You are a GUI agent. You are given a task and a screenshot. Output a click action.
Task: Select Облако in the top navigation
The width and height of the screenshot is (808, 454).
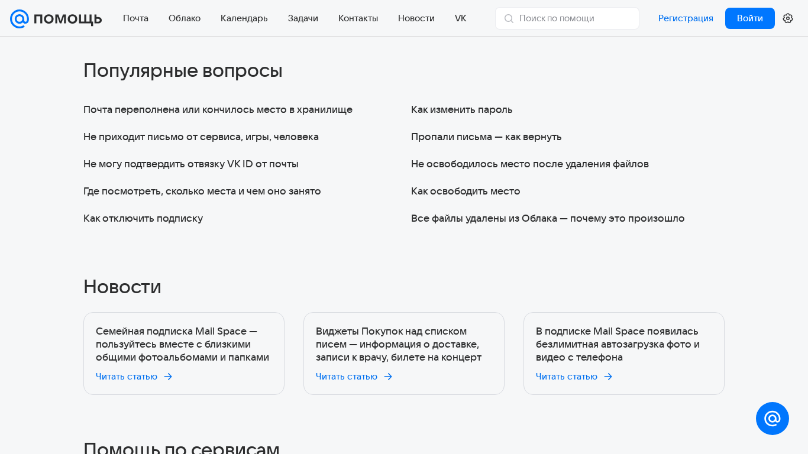[185, 18]
